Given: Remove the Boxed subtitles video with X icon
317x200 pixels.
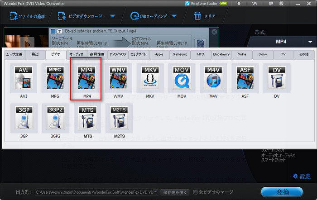Looking at the screenshot, I should [214, 32].
